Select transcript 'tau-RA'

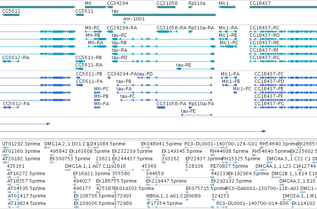pos(120,50)
